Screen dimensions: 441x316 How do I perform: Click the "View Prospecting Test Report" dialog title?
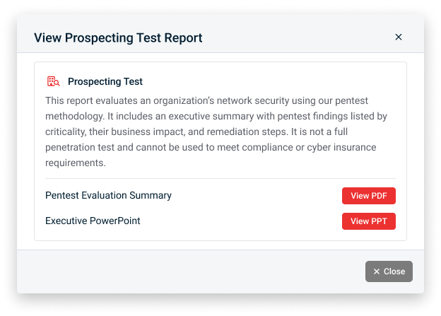tap(118, 37)
